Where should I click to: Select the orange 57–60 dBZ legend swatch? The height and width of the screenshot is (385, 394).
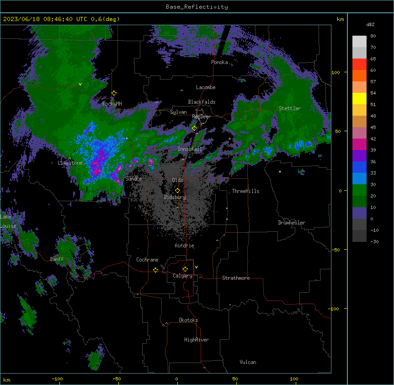click(359, 76)
